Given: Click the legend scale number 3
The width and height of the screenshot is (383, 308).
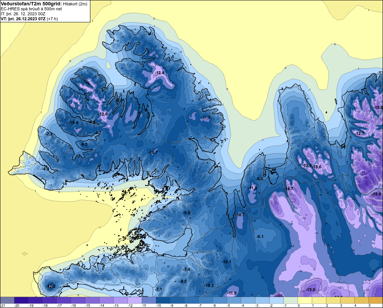Looking at the screenshot, I should (341, 306).
